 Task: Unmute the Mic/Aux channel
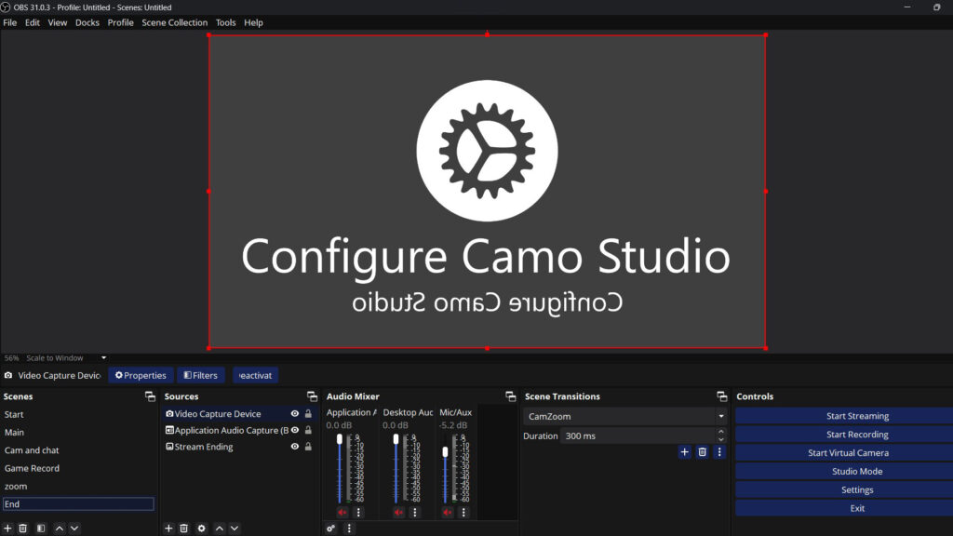click(448, 513)
